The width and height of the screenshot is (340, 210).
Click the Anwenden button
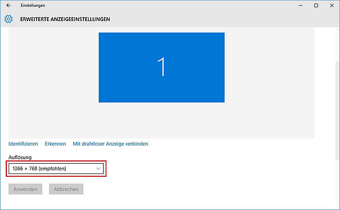coord(25,189)
